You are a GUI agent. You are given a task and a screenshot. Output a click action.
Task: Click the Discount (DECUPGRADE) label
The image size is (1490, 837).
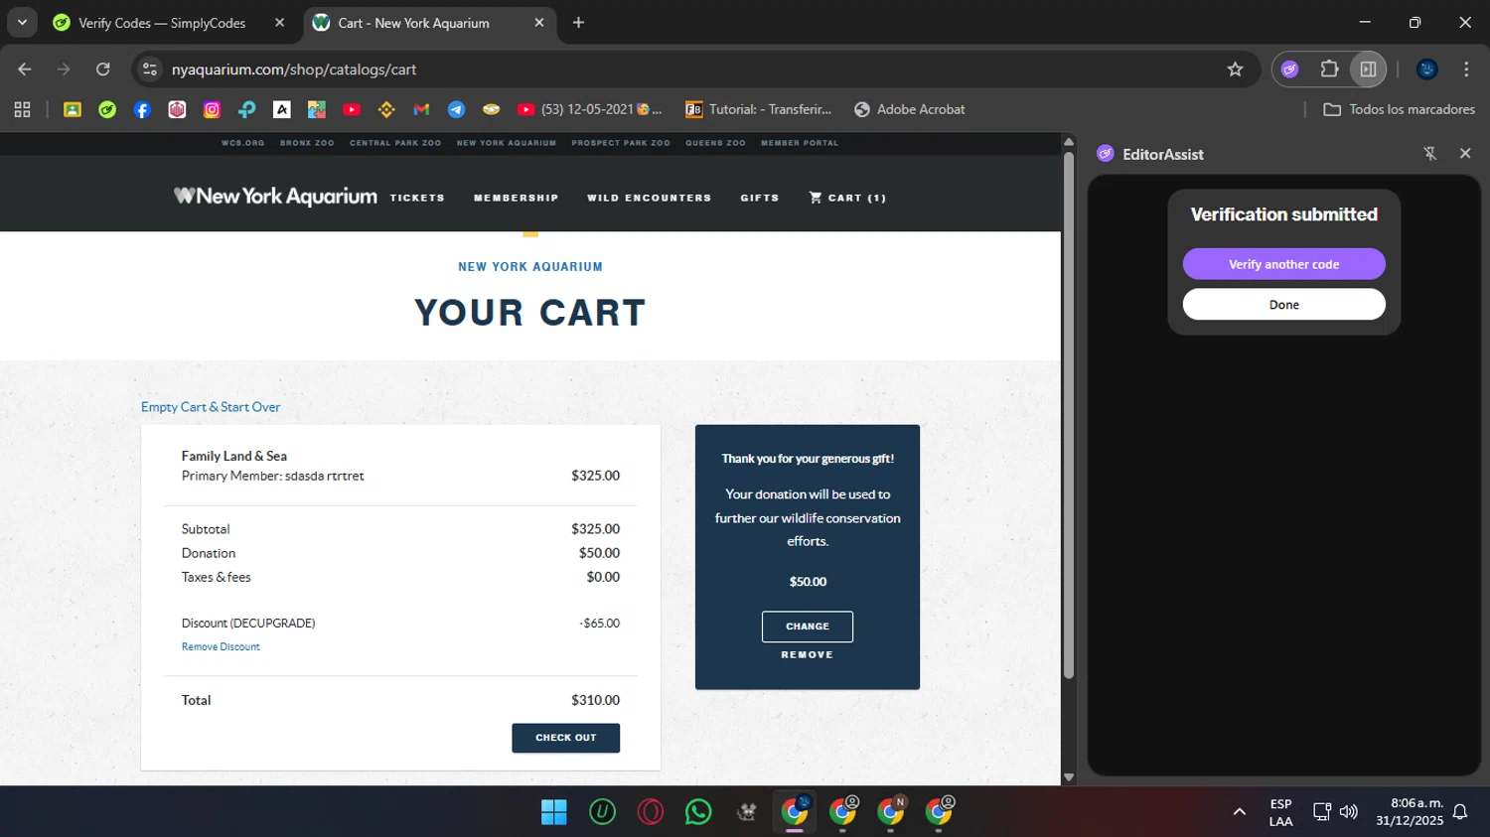pyautogui.click(x=248, y=624)
